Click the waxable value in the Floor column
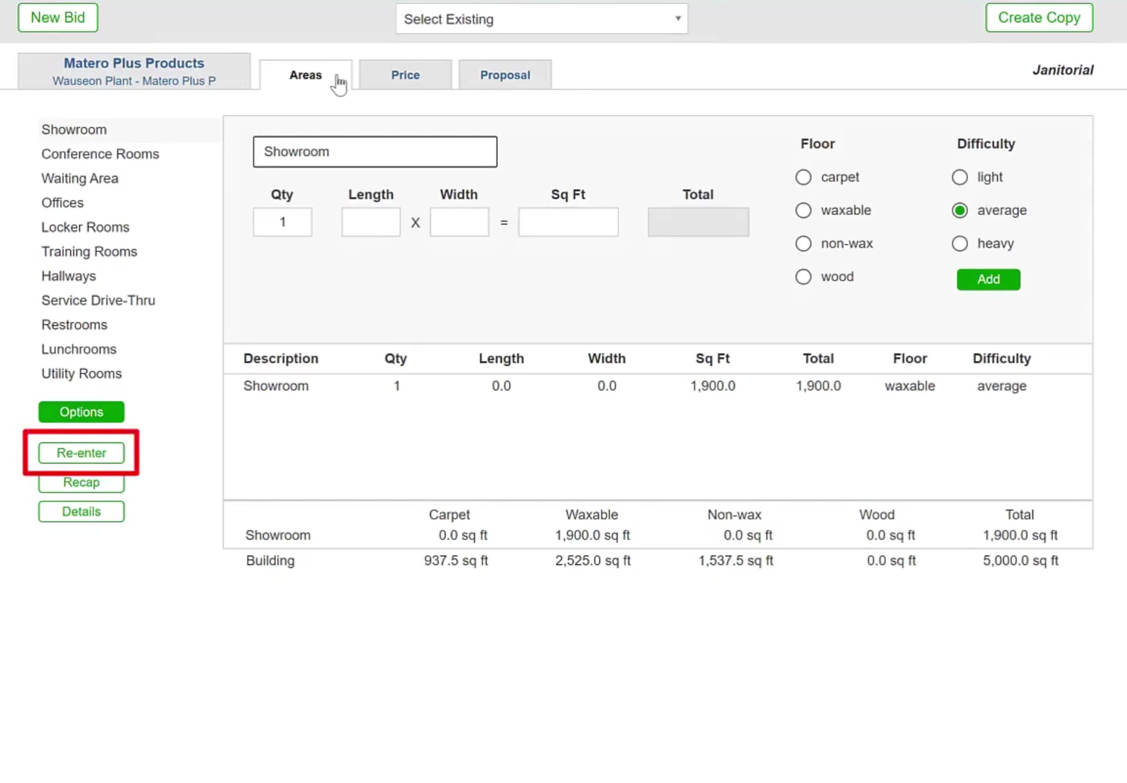 point(910,386)
